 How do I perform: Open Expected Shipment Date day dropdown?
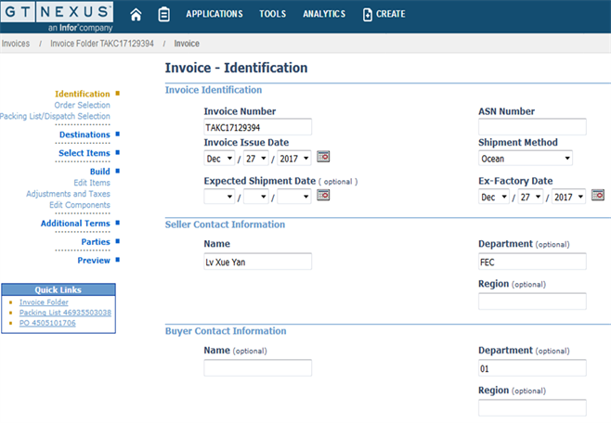coord(256,197)
